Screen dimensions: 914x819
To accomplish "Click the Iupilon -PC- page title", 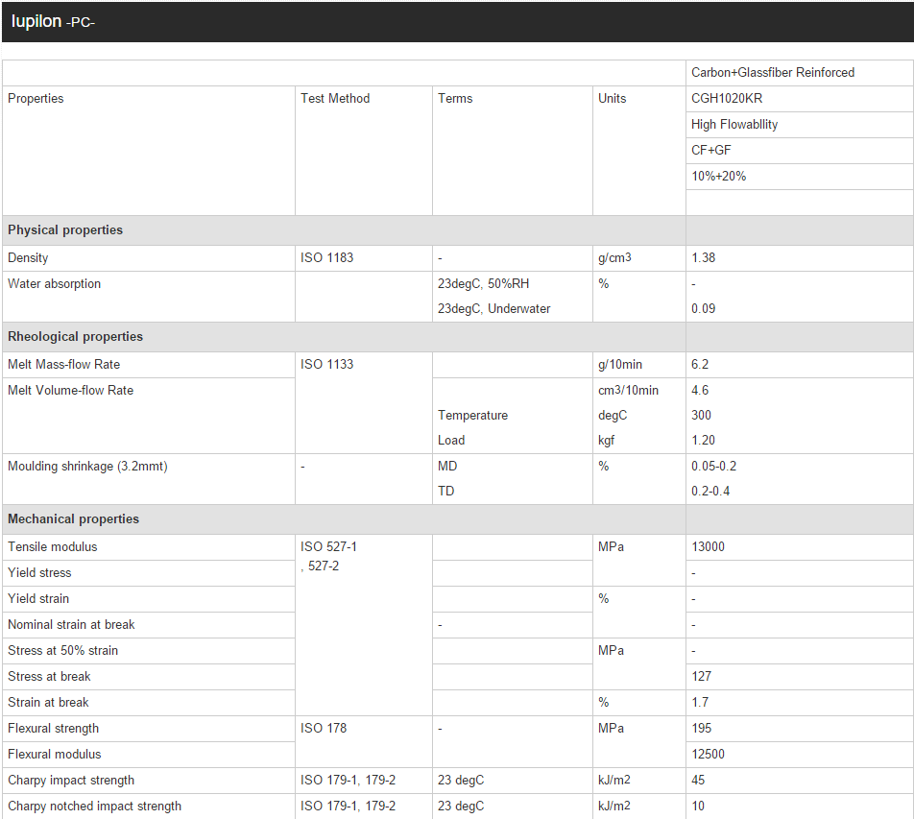I will 53,21.
